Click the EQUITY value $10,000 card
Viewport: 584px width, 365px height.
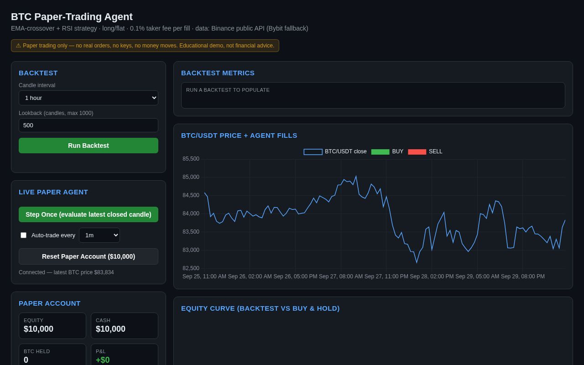(52, 326)
